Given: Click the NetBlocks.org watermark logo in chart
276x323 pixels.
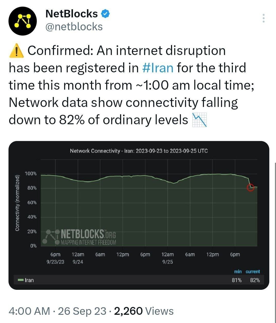Looking at the screenshot, I should coord(80,237).
